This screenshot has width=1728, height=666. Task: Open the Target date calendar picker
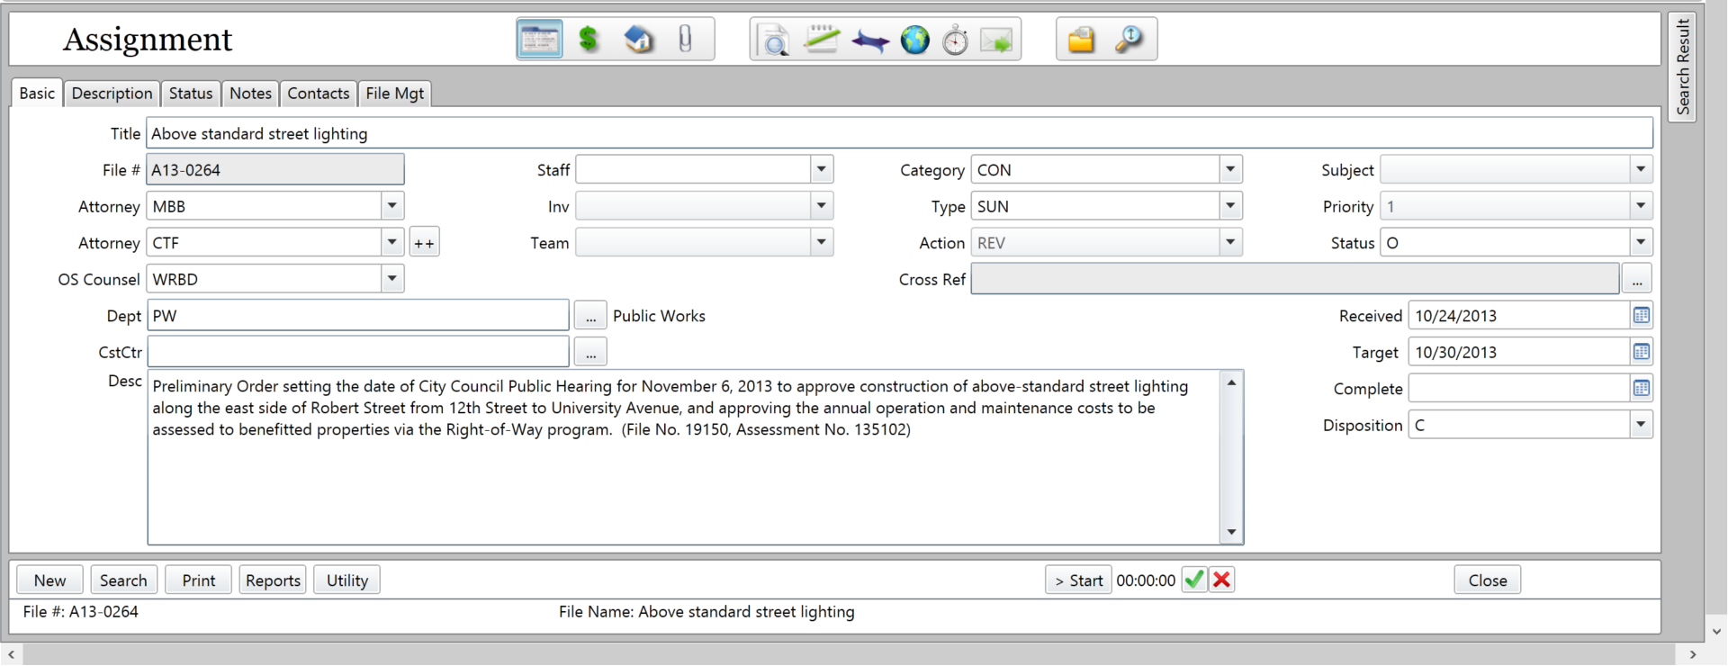[1642, 352]
